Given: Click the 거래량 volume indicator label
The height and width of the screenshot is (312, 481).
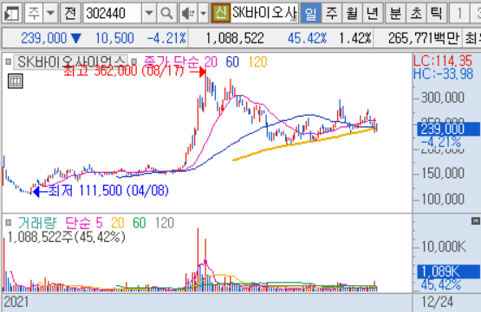Looking at the screenshot, I should coord(37,223).
